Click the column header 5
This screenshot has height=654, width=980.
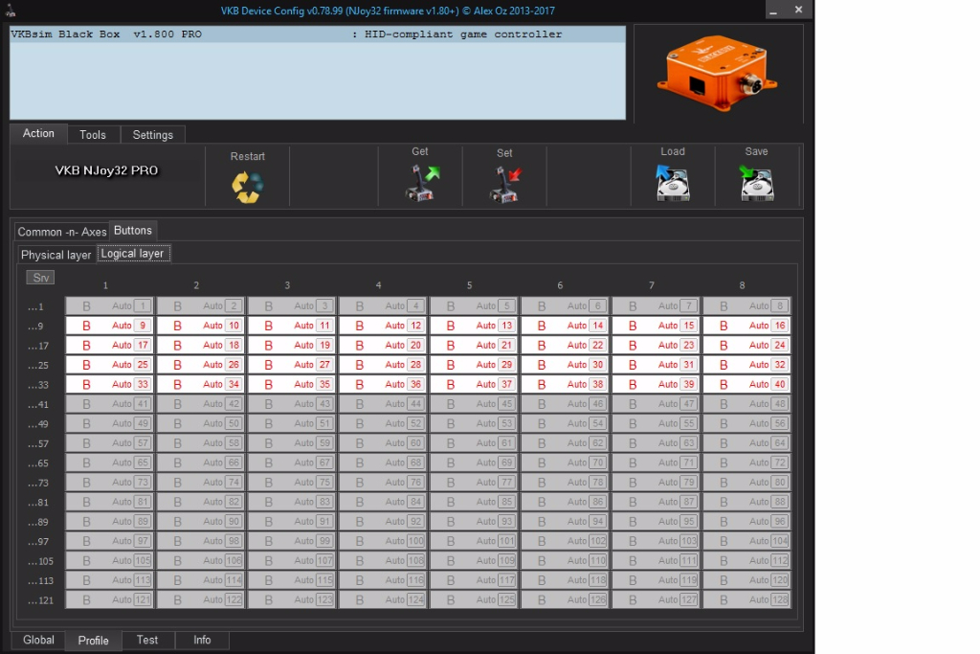point(469,285)
